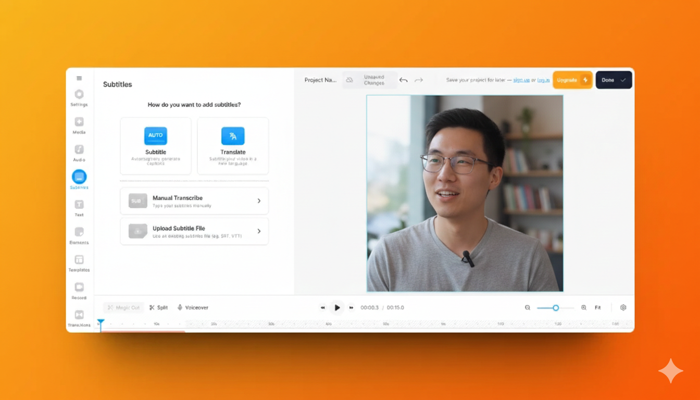Choose the Translate subtitles card
The width and height of the screenshot is (700, 400).
pyautogui.click(x=233, y=146)
